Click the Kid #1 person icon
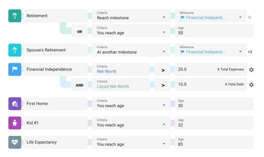 point(15,123)
